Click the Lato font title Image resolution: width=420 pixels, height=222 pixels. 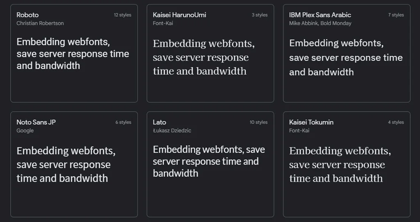160,122
